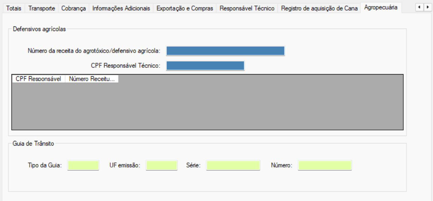433x201 pixels.
Task: Sort by the Número Receitu... column header
Action: point(92,79)
